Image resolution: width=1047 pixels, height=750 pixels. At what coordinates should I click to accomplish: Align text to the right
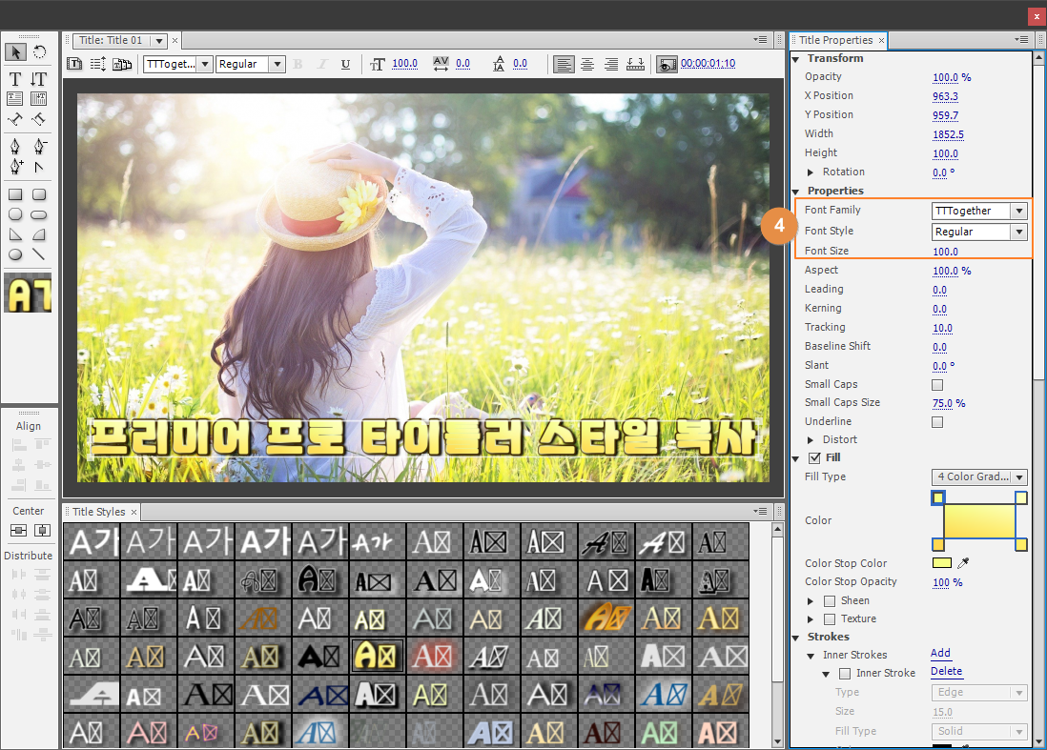[611, 64]
